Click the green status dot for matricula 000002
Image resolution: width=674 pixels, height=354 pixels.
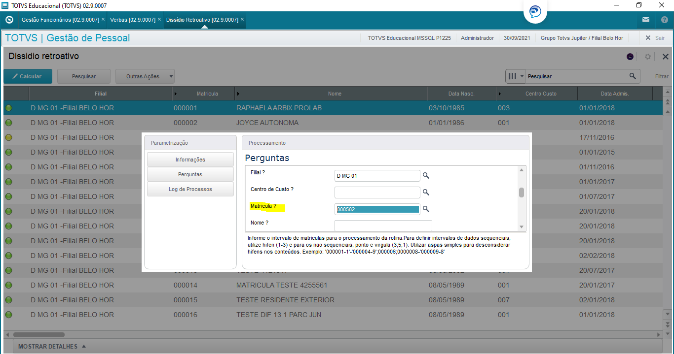coord(8,123)
